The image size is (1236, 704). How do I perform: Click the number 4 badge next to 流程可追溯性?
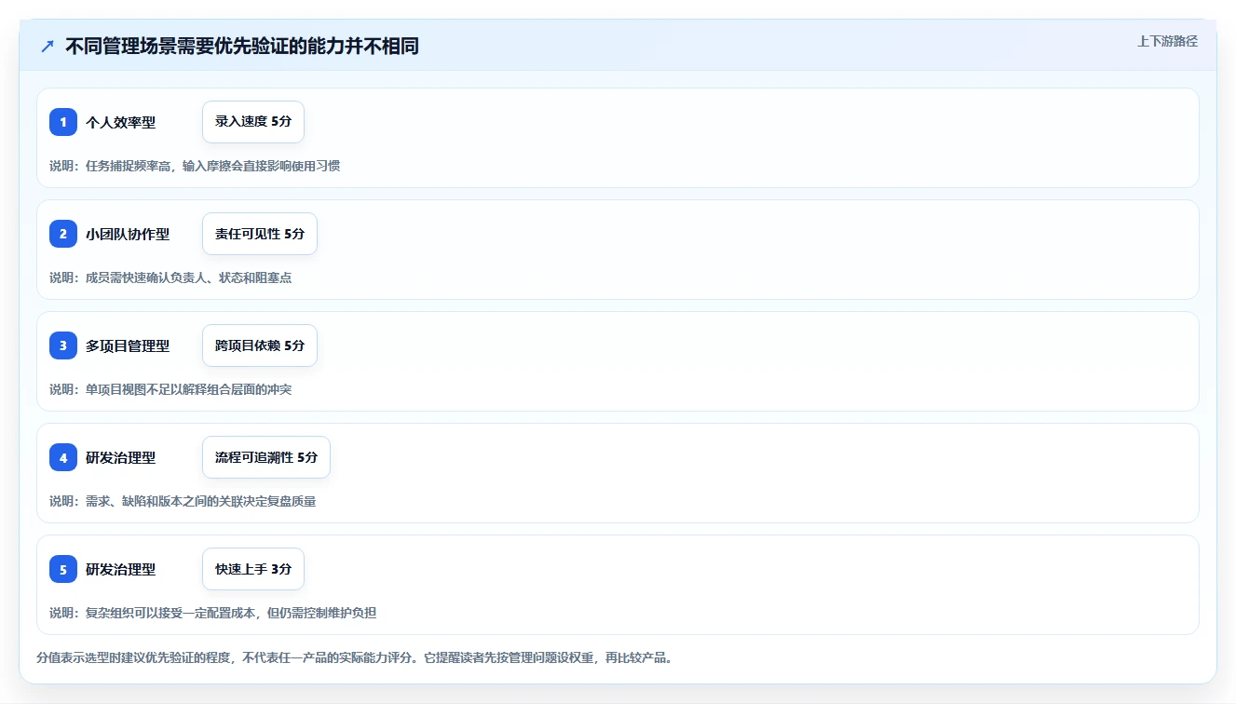(63, 457)
